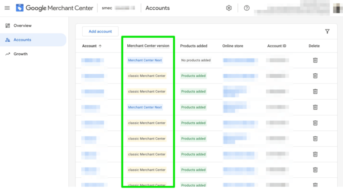Viewport: 343px width, 192px height.
Task: Click the Google Merchant Center logo
Action: [54, 8]
